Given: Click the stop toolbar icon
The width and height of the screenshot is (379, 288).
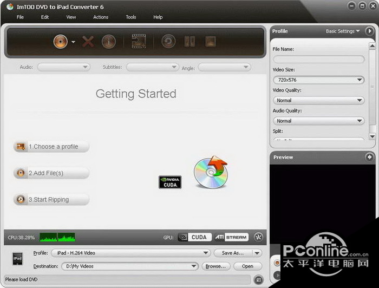Looking at the screenshot, I should [211, 42].
